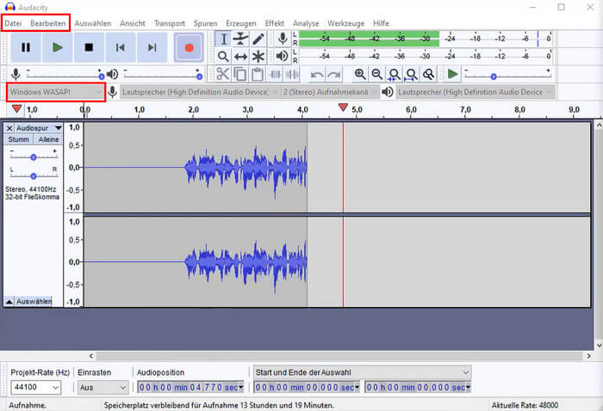
Task: Click Fit Selection to Width icon
Action: (x=395, y=74)
